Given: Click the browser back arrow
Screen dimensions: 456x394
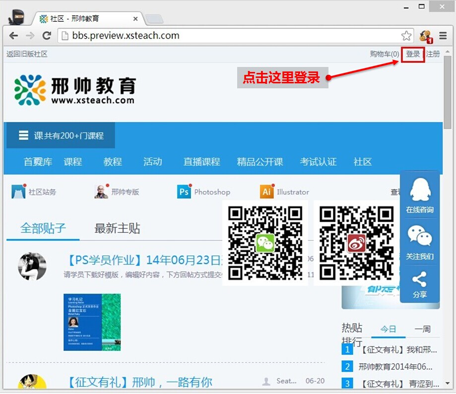Looking at the screenshot, I should pos(13,36).
